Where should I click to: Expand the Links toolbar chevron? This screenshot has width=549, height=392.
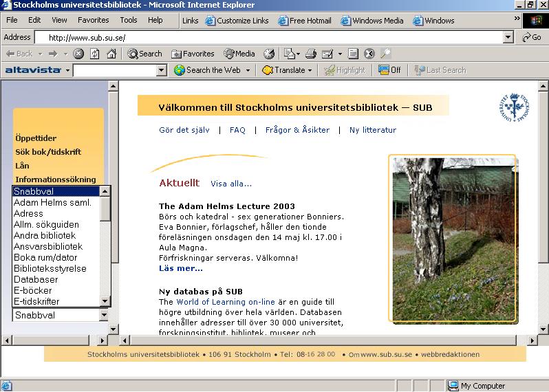(x=517, y=18)
